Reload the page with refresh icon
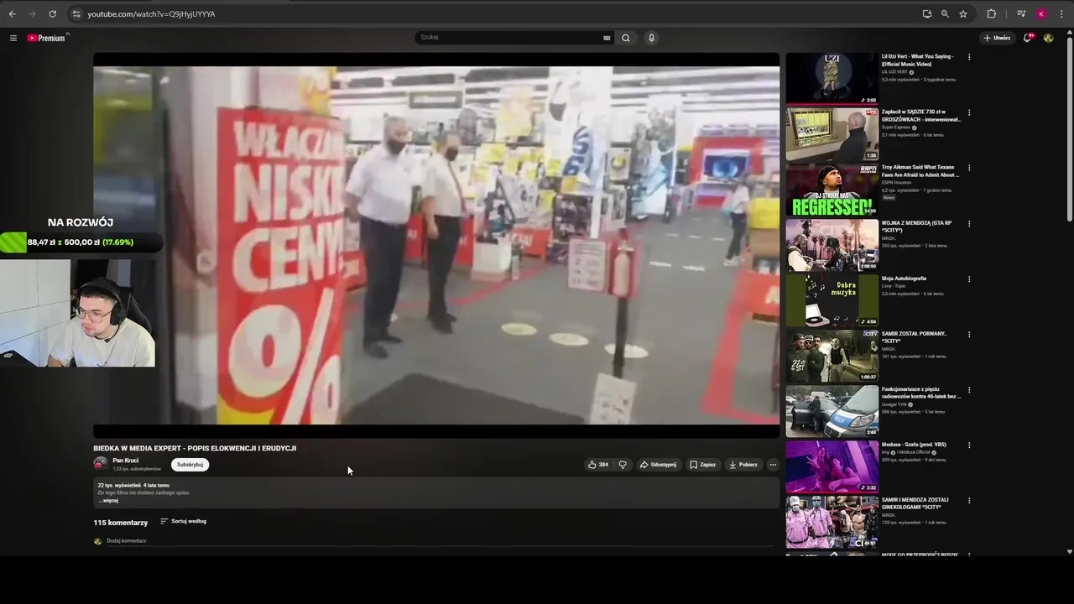The height and width of the screenshot is (604, 1074). click(x=52, y=14)
